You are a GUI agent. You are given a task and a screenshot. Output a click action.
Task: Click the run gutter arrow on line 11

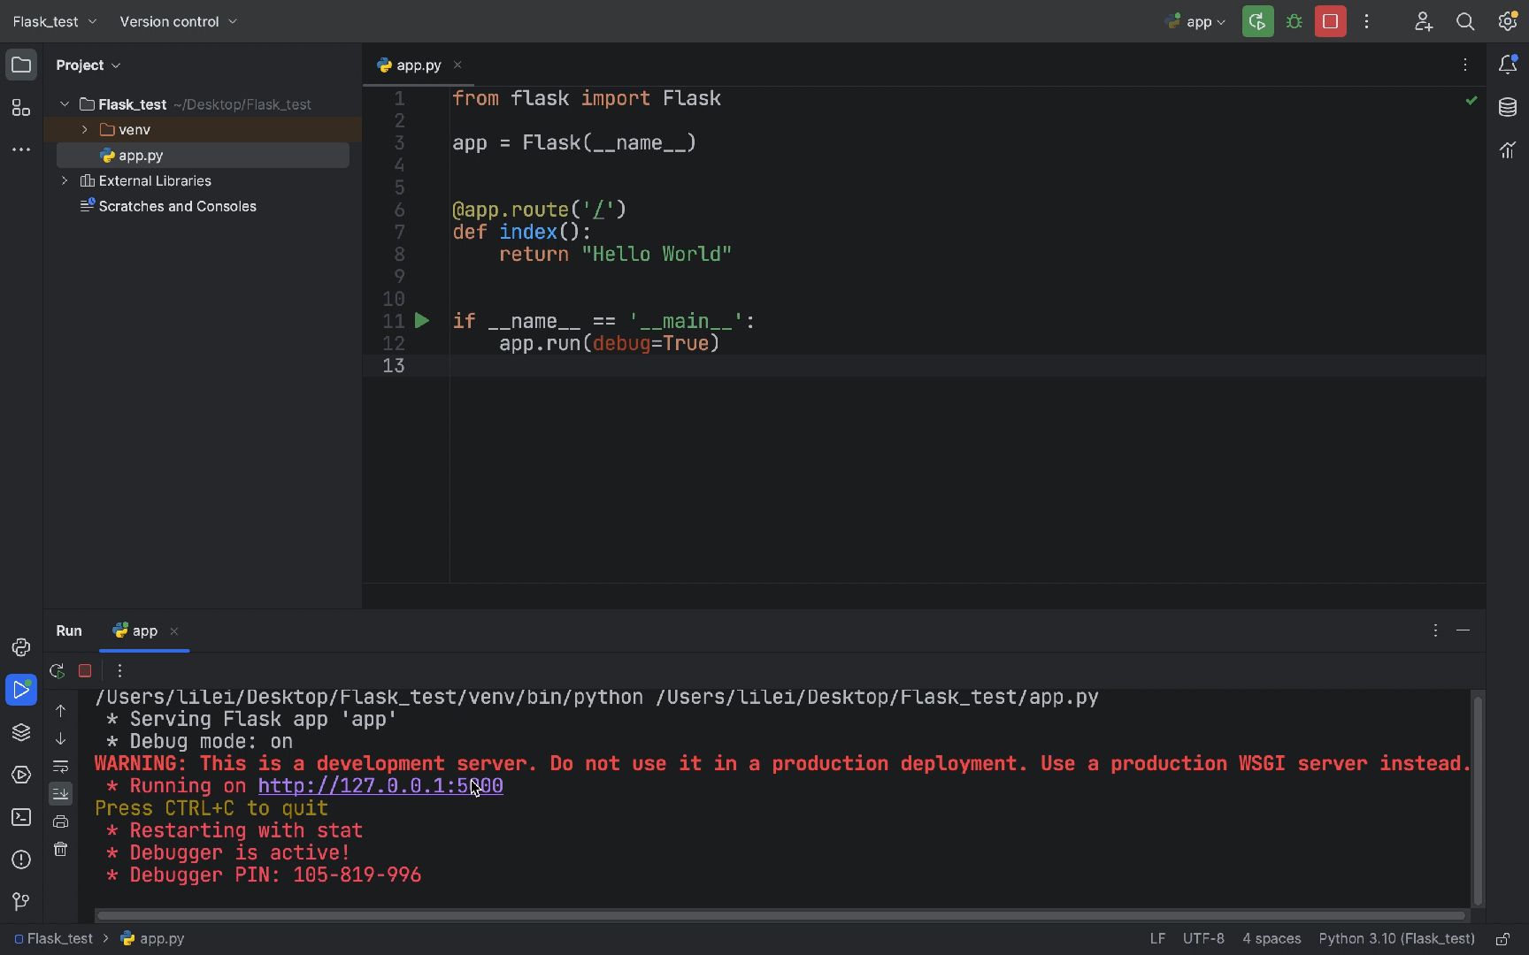[422, 321]
